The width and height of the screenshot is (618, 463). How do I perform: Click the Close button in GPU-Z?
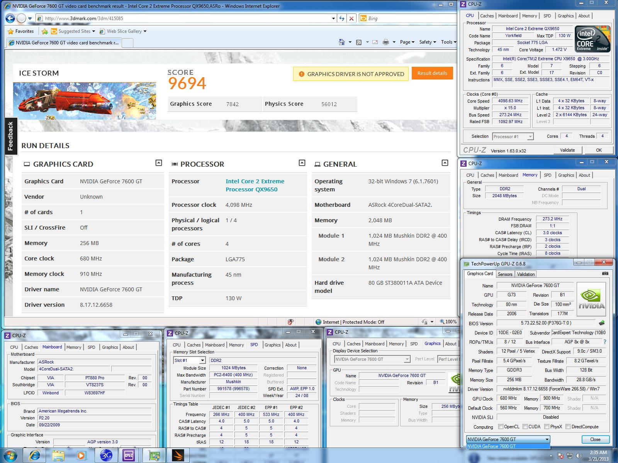[595, 439]
